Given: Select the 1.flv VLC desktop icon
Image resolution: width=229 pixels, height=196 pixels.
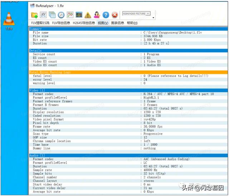Looking at the screenshot, I should 9,21.
